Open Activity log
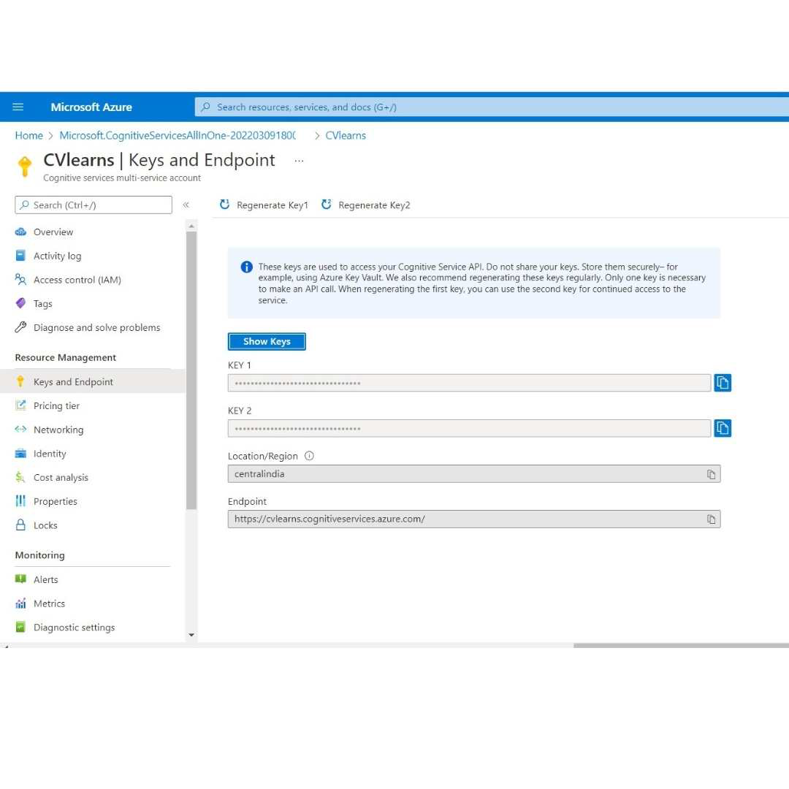 click(x=58, y=256)
